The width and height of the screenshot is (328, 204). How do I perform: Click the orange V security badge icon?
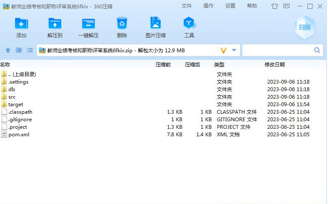224,51
